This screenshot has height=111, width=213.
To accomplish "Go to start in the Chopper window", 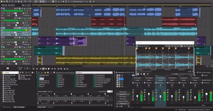I will (x=147, y=74).
